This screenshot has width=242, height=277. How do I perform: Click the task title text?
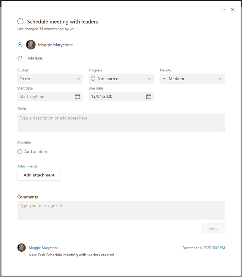[63, 22]
